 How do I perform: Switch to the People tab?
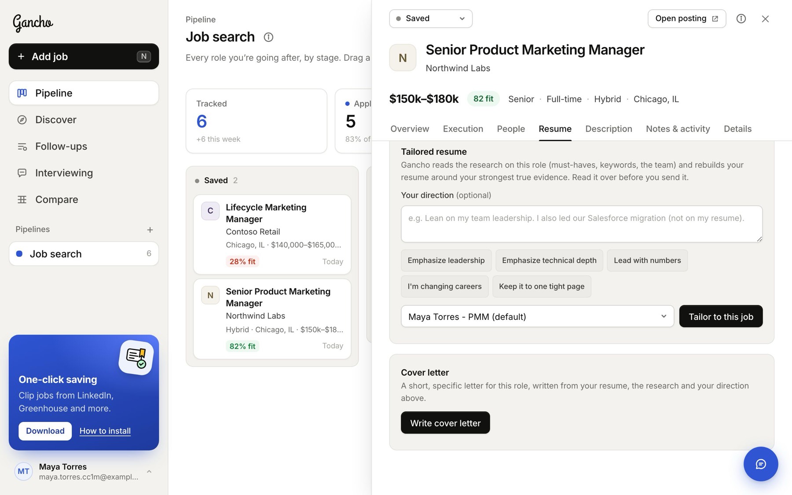pyautogui.click(x=511, y=129)
